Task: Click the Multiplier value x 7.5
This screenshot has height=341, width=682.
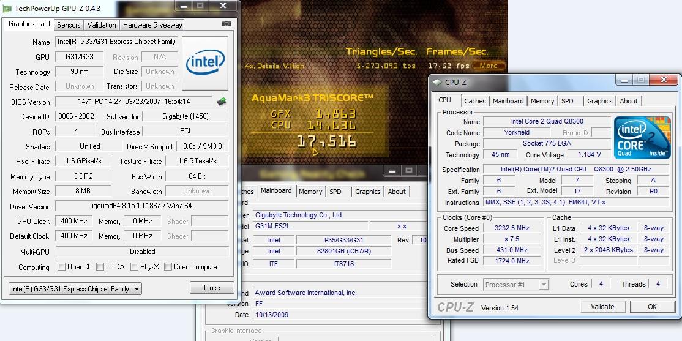Action: point(512,239)
